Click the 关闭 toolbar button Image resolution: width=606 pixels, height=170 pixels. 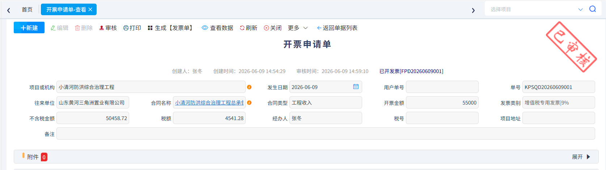(273, 28)
